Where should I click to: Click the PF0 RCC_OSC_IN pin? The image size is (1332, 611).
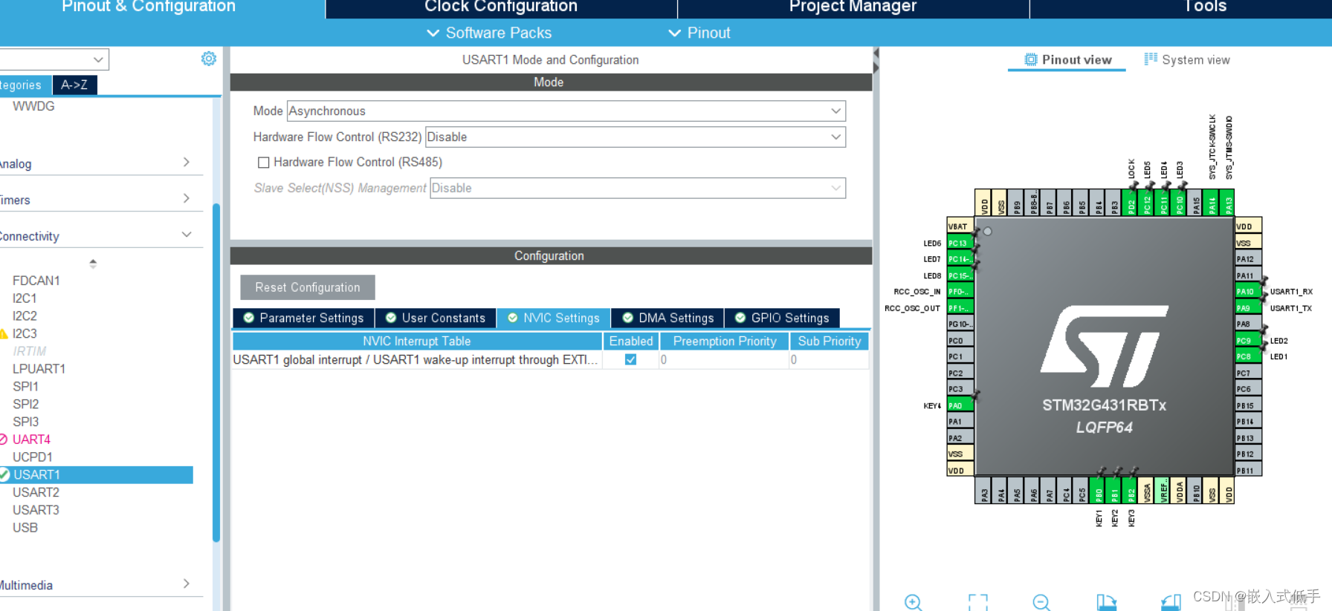[x=960, y=292]
